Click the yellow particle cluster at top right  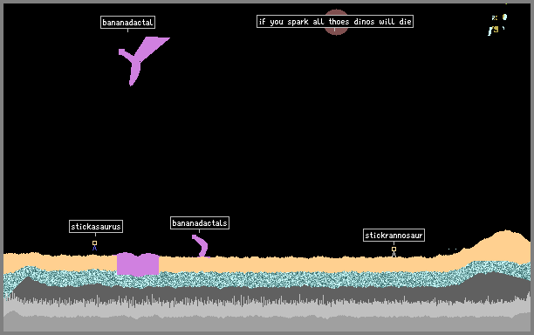496,30
